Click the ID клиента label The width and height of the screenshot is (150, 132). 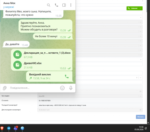pos(5,101)
